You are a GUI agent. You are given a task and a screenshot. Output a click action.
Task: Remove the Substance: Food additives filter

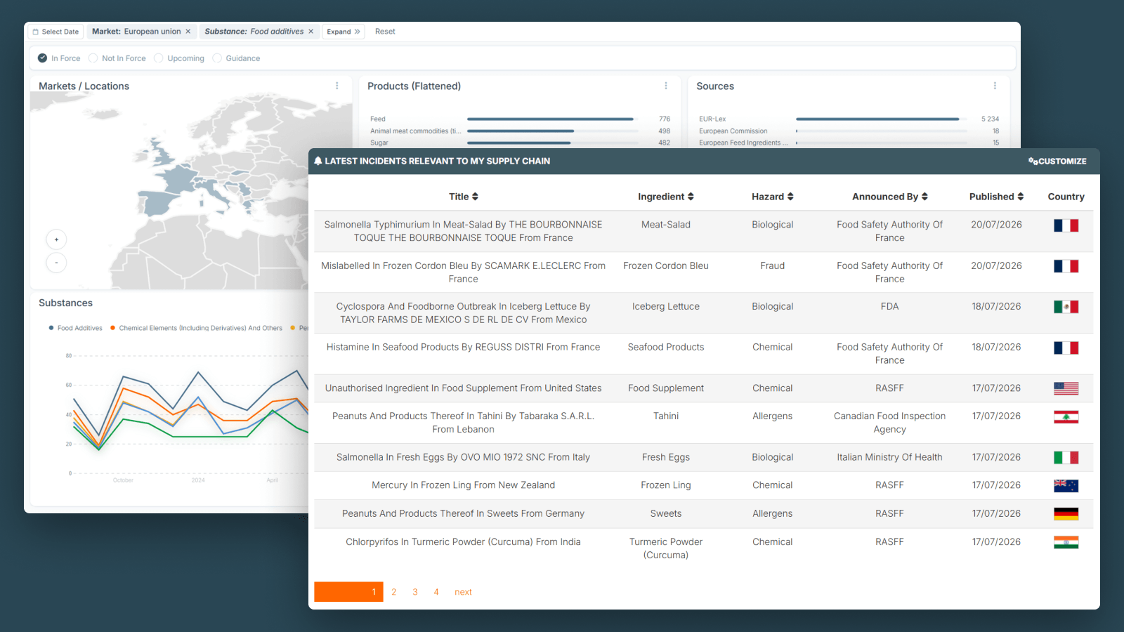[x=311, y=32]
